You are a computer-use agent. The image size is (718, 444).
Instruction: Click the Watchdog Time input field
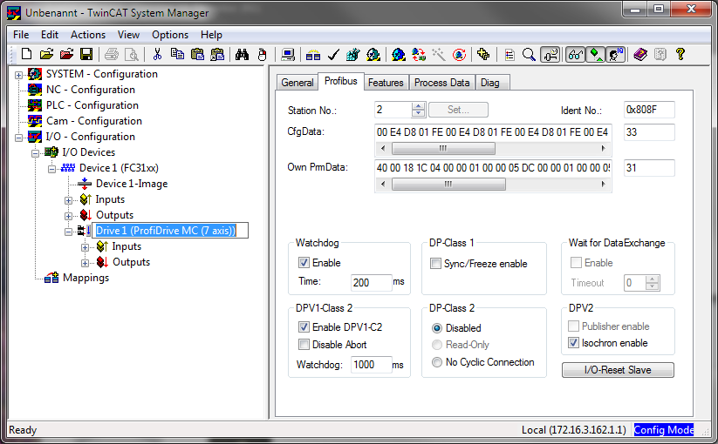tap(372, 282)
